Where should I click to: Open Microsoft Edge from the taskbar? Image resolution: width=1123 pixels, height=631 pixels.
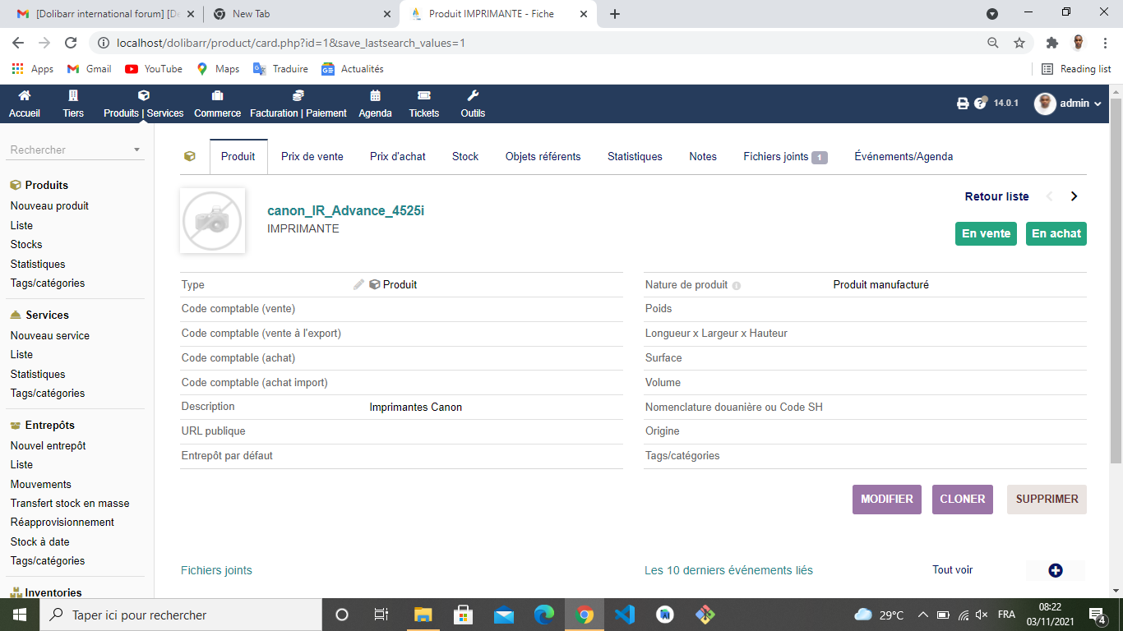coord(544,615)
